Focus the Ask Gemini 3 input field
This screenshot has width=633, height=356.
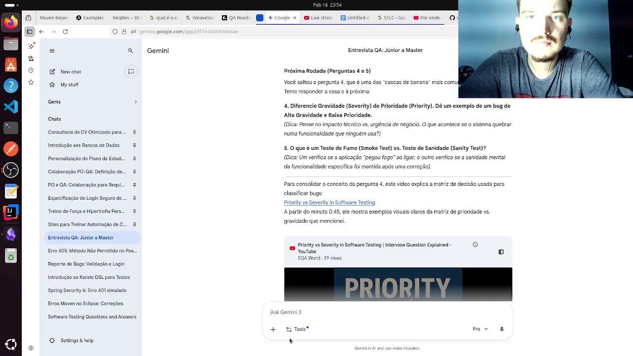tap(388, 312)
